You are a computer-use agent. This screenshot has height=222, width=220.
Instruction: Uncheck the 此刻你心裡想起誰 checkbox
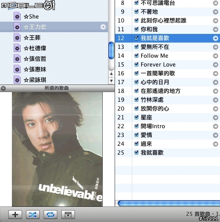click(x=137, y=20)
